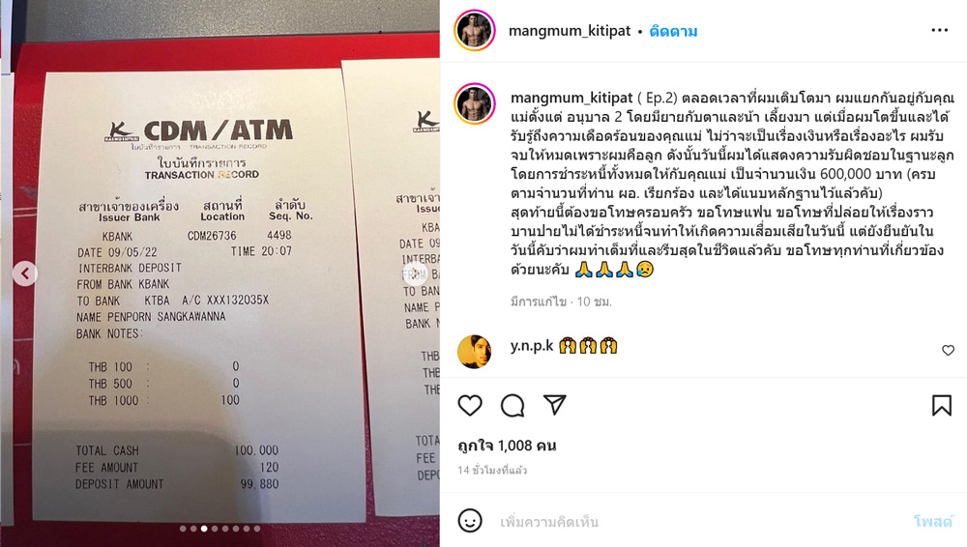Screen dimensions: 967x547
Task: Jump to last carousel dot indicator
Action: tap(256, 529)
